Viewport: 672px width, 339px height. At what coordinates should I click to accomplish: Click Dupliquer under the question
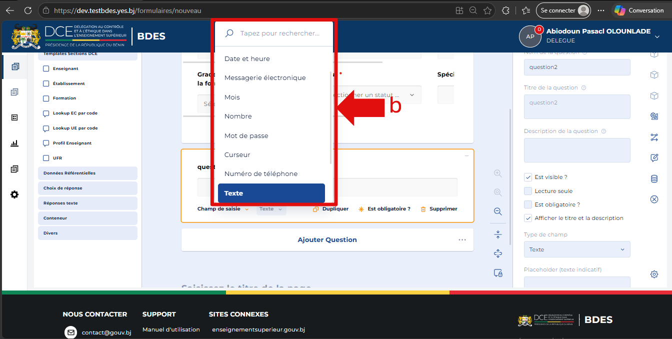click(x=330, y=209)
